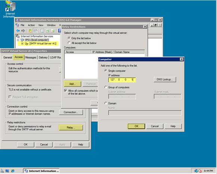Click the MMC console icon beside File menu

(17, 25)
